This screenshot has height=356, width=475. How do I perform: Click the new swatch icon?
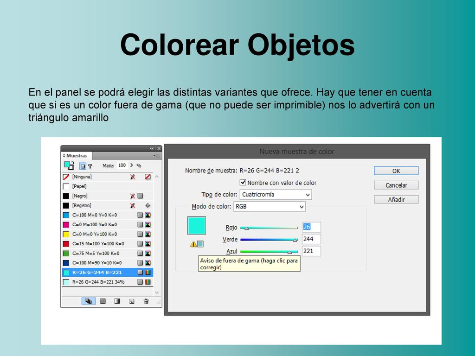coord(131,301)
